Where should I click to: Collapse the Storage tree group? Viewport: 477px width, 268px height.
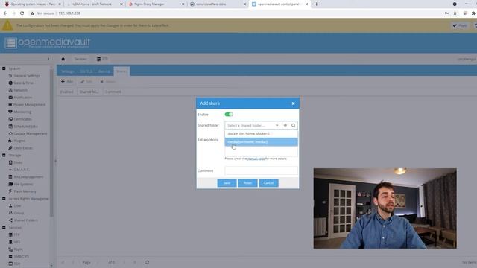point(4,156)
